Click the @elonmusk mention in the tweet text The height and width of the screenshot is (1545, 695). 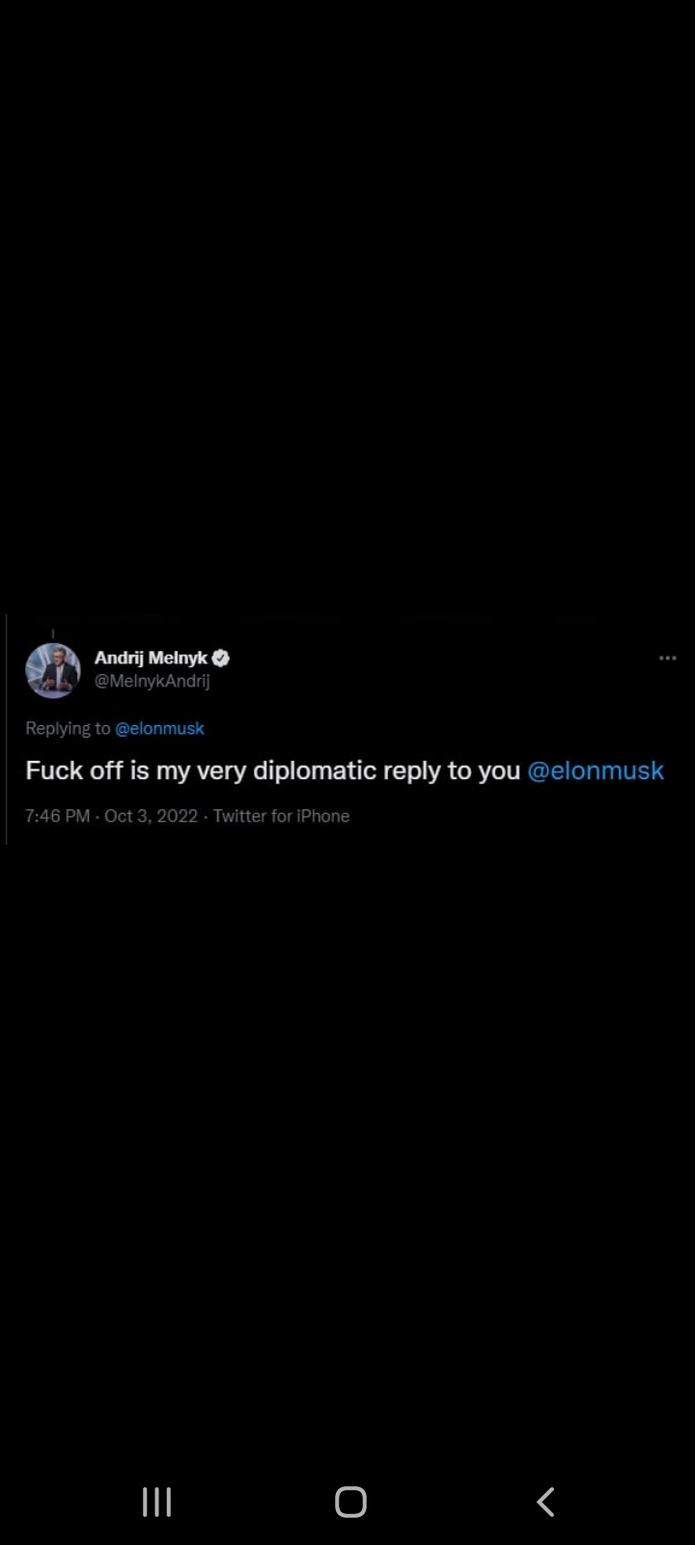tap(596, 771)
